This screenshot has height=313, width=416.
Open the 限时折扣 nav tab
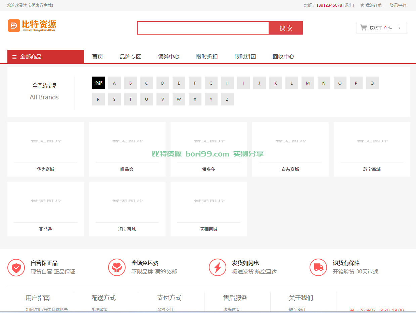click(x=207, y=56)
